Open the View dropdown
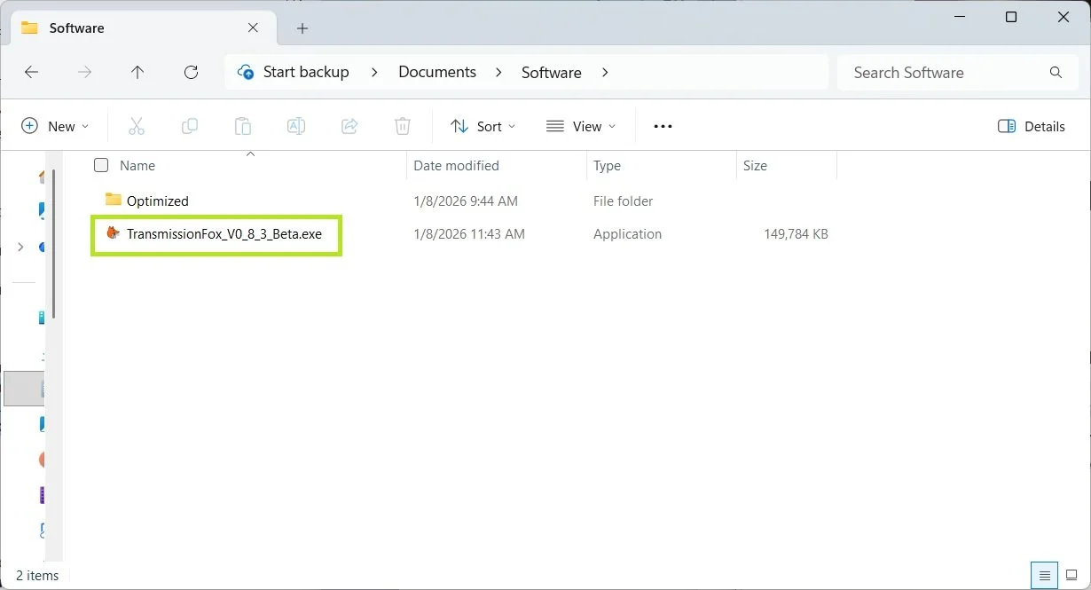This screenshot has height=590, width=1091. tap(580, 126)
